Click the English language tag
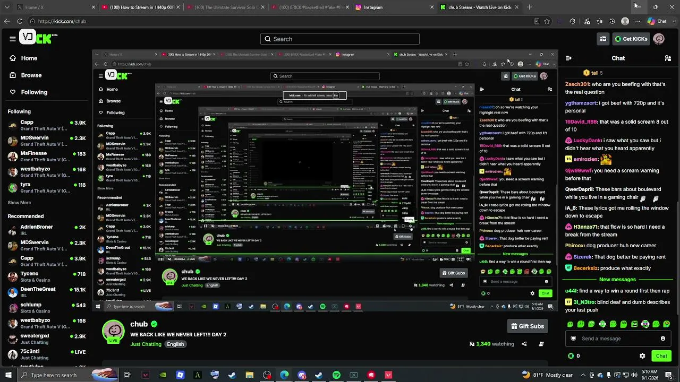This screenshot has width=680, height=382. tap(175, 344)
